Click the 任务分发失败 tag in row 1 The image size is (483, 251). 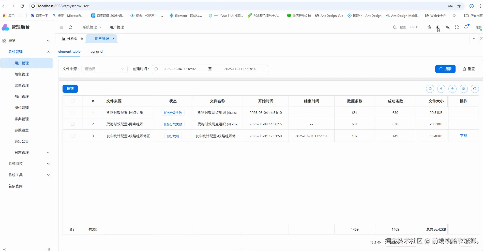coord(173,113)
